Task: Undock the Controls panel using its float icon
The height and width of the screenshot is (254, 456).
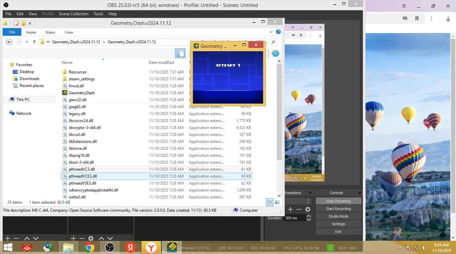Action: click(360, 193)
